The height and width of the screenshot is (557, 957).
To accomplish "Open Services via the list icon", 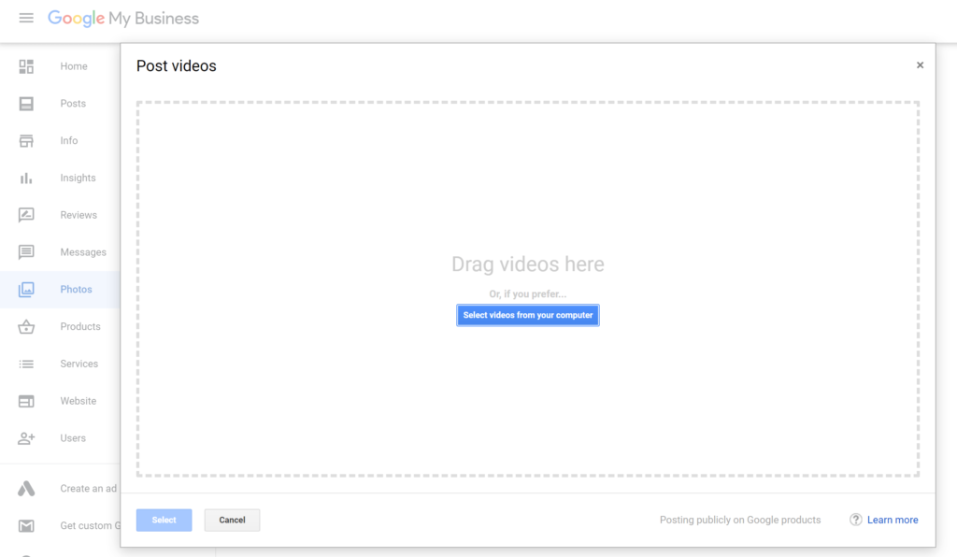I will click(26, 364).
